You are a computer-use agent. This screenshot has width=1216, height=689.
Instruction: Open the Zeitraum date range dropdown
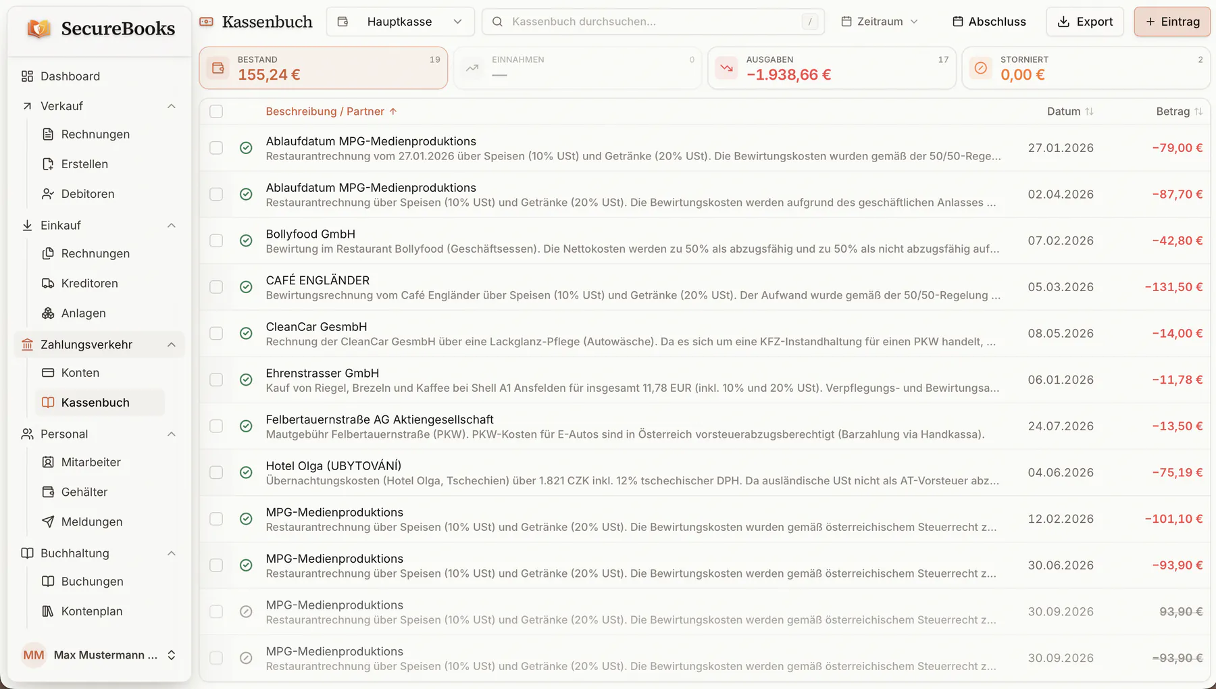880,22
